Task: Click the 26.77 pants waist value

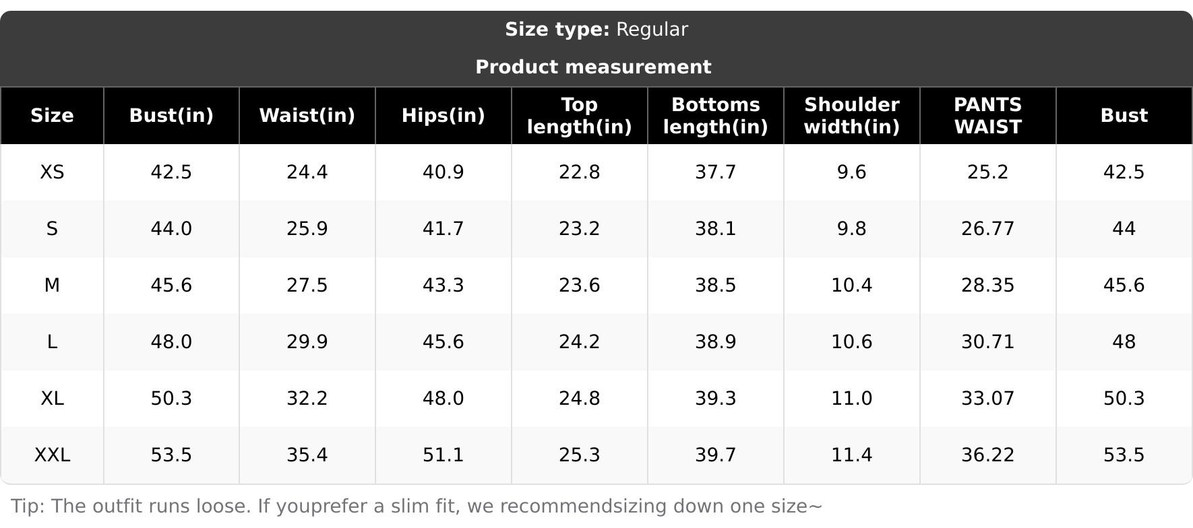Action: pos(988,229)
